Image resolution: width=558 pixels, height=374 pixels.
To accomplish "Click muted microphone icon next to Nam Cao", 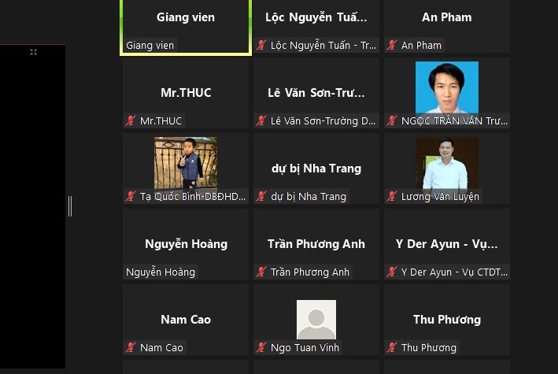I will coord(131,347).
